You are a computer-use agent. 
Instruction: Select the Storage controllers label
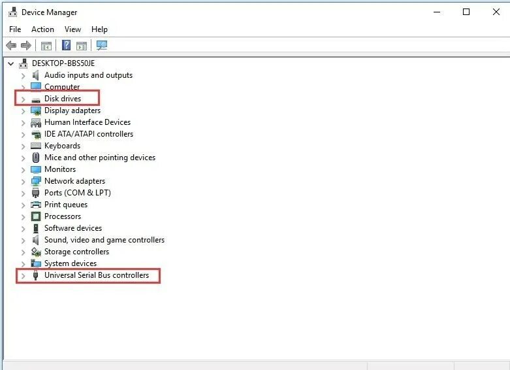point(77,252)
